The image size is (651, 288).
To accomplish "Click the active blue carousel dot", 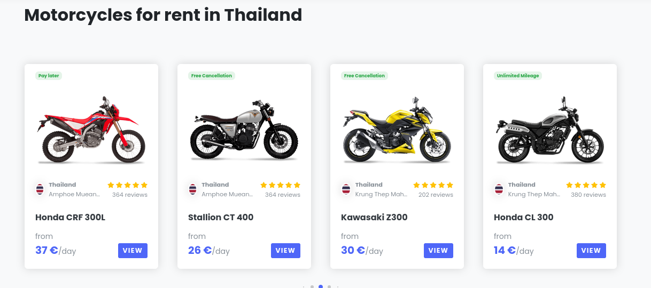I will pyautogui.click(x=321, y=286).
